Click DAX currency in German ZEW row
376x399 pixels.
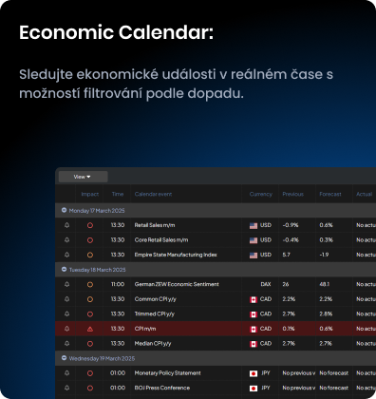[x=266, y=284]
